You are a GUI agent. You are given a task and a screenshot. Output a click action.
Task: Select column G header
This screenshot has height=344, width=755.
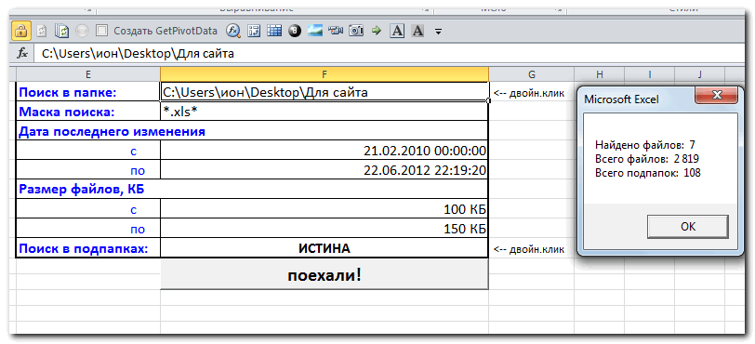click(x=532, y=73)
